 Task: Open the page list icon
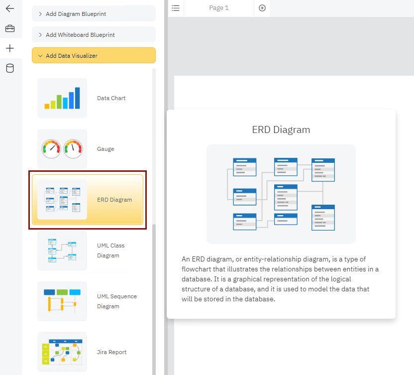pyautogui.click(x=176, y=8)
